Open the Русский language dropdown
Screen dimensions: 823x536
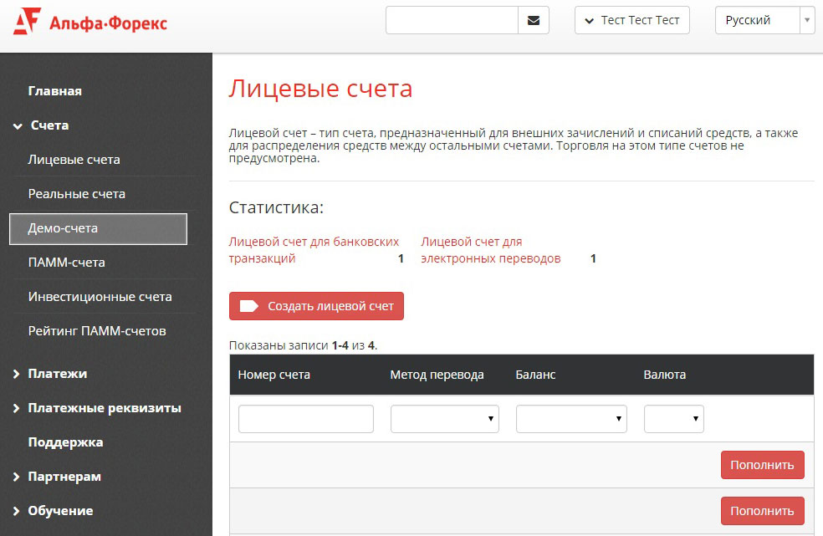tap(764, 20)
